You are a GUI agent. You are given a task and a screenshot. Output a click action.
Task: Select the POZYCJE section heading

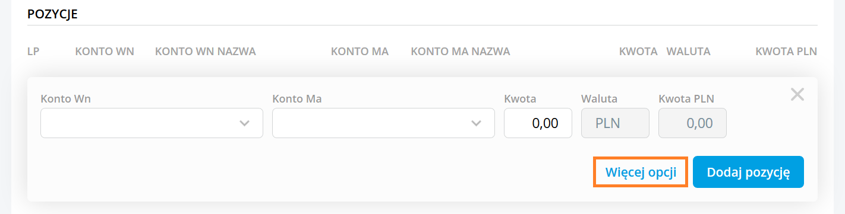(53, 14)
